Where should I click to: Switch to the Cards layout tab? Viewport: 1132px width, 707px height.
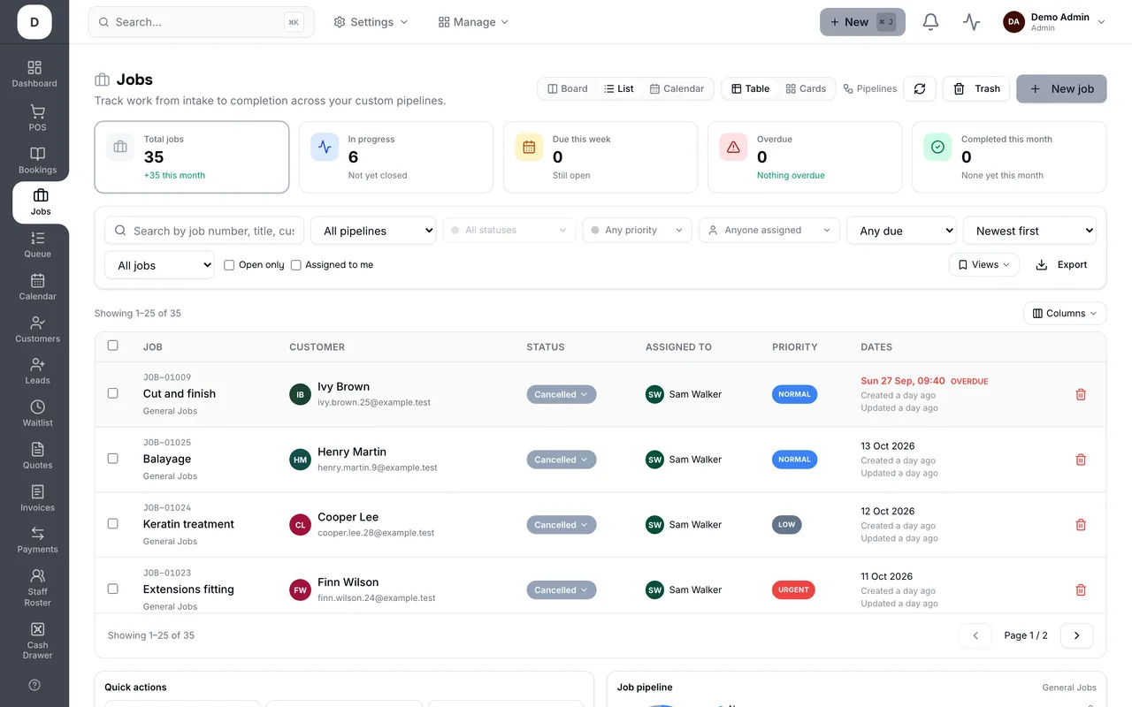tap(806, 88)
